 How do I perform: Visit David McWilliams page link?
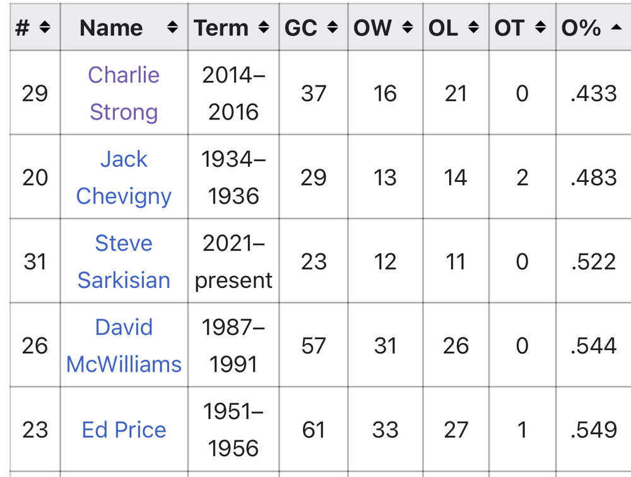[x=124, y=345]
